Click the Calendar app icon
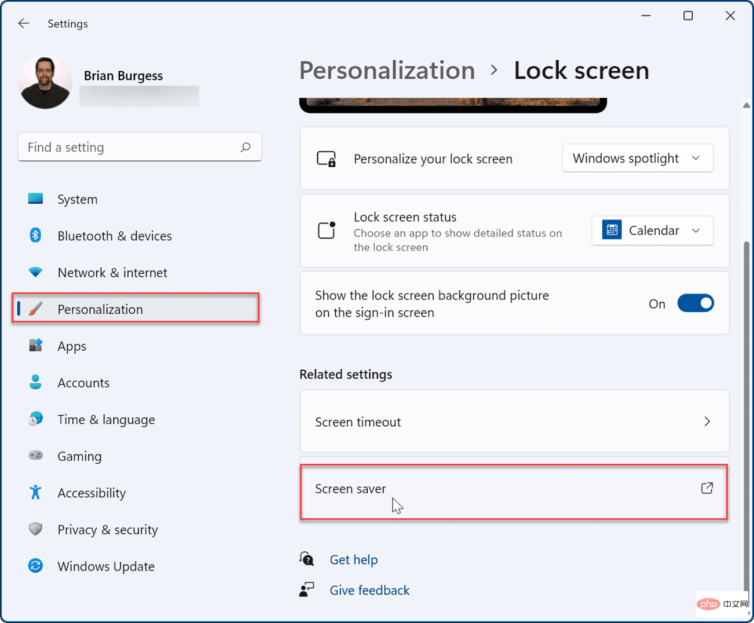Image resolution: width=754 pixels, height=623 pixels. [x=612, y=230]
